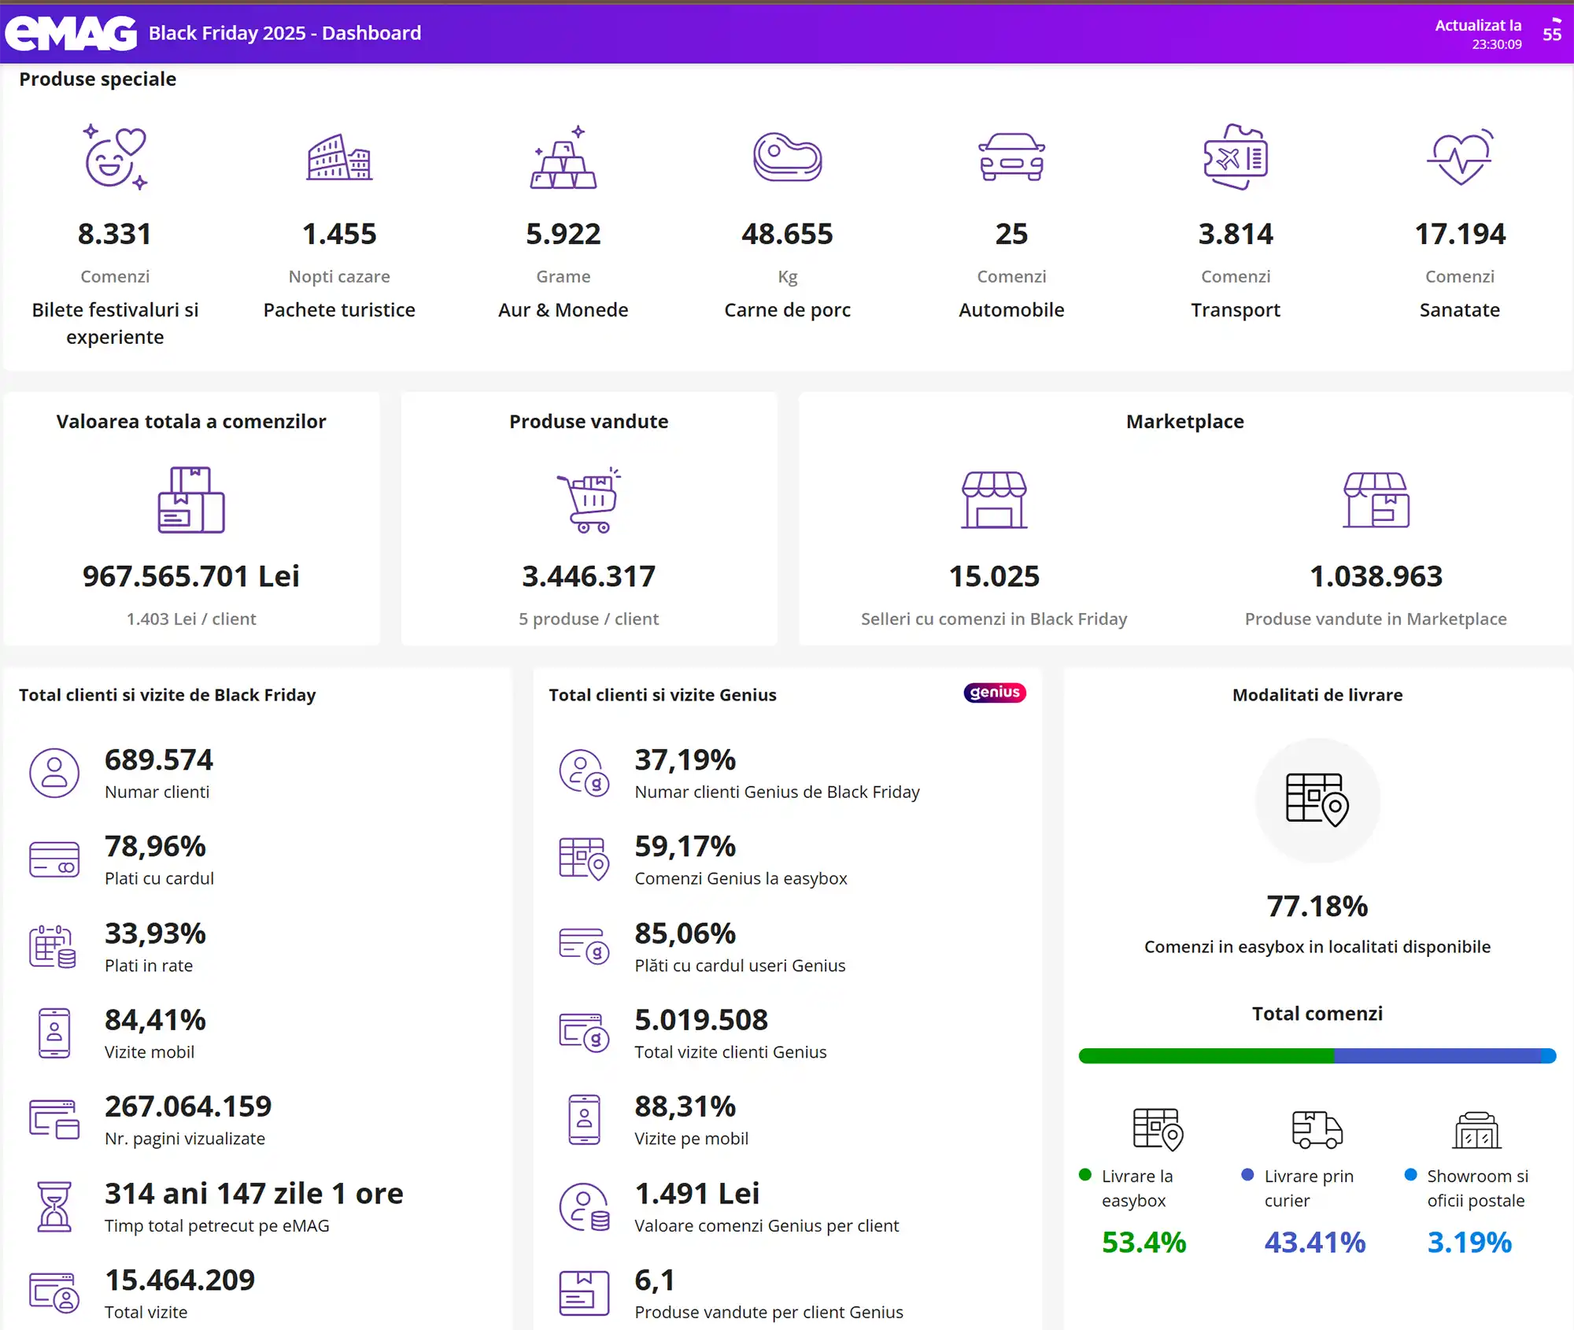1574x1330 pixels.
Task: Select the Pachete turistice colosseum icon
Action: [339, 157]
